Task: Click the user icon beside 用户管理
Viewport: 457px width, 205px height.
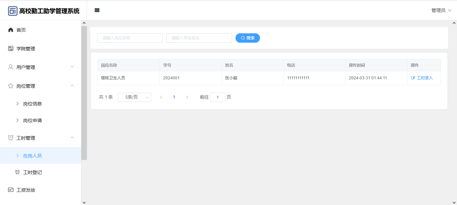Action: [11, 67]
